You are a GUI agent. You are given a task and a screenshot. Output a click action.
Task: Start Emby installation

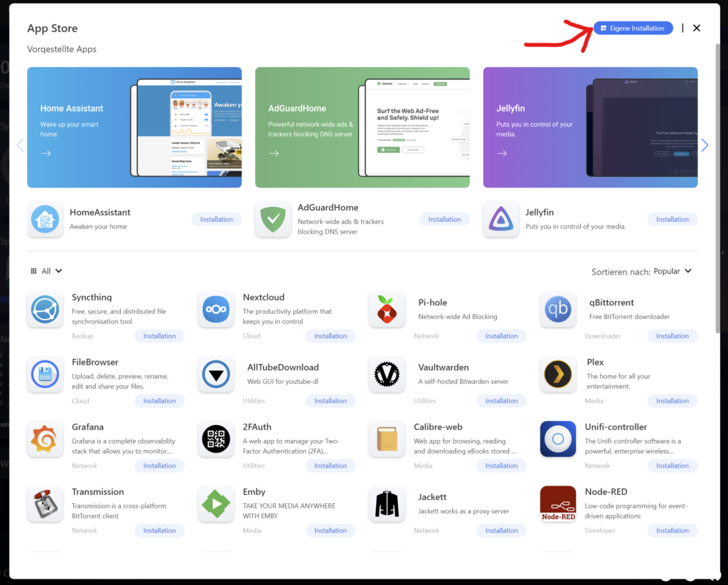(330, 531)
